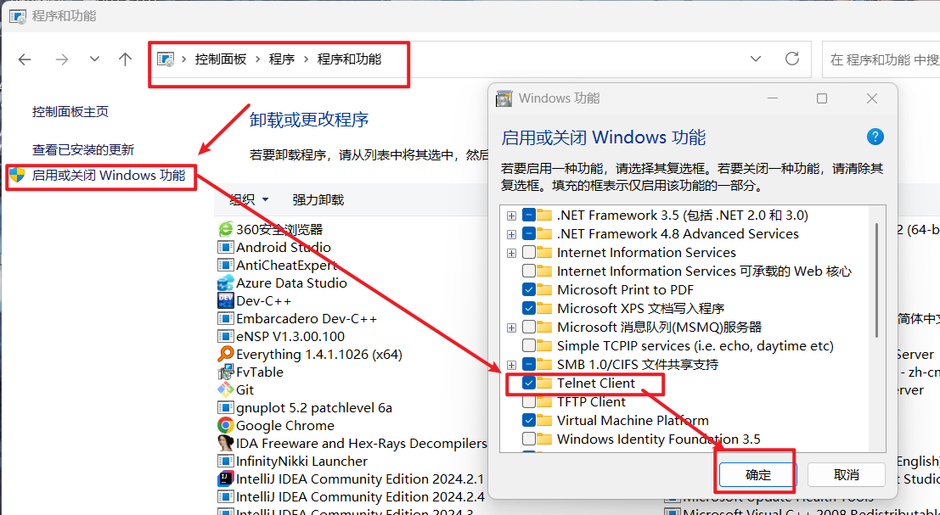The width and height of the screenshot is (940, 515).
Task: Confirm with the 确定 button
Action: pos(757,475)
